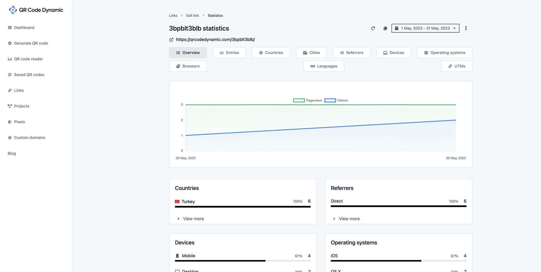The height and width of the screenshot is (272, 541).
Task: Open the Cities tab
Action: tap(311, 53)
